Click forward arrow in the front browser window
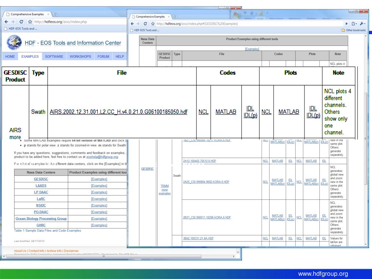Screen dimensions: 372x279 [138, 24]
